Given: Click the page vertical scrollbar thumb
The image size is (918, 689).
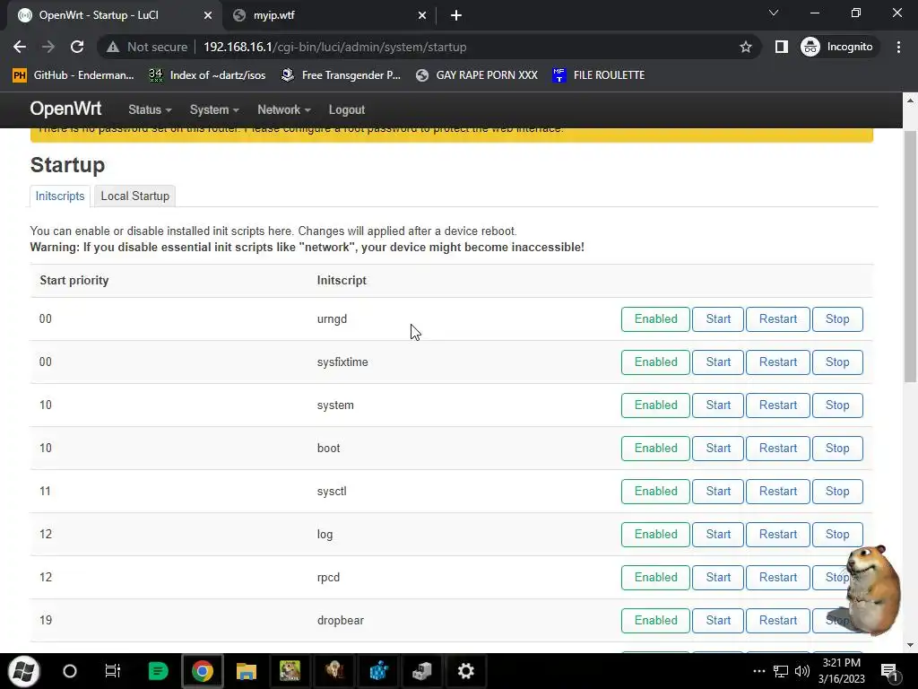Looking at the screenshot, I should [910, 257].
